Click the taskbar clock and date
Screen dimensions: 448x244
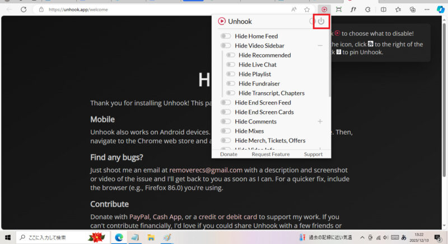[x=419, y=237]
